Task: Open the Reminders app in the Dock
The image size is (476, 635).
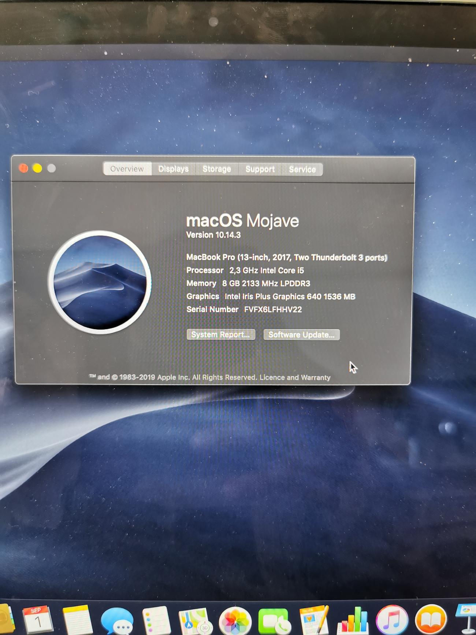Action: click(x=157, y=620)
